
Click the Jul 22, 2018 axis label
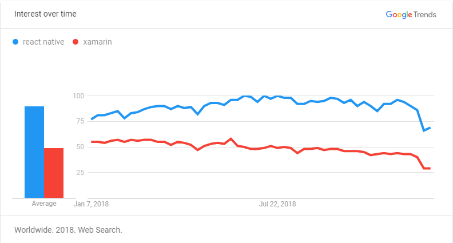click(x=277, y=204)
